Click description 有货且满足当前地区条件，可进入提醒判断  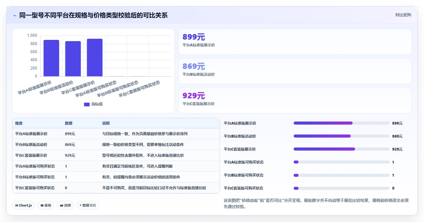pyautogui.click(x=138, y=166)
